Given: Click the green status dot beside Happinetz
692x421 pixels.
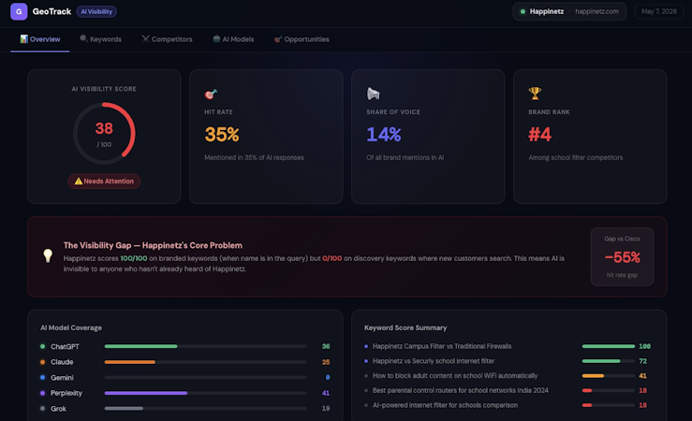Looking at the screenshot, I should pyautogui.click(x=523, y=12).
